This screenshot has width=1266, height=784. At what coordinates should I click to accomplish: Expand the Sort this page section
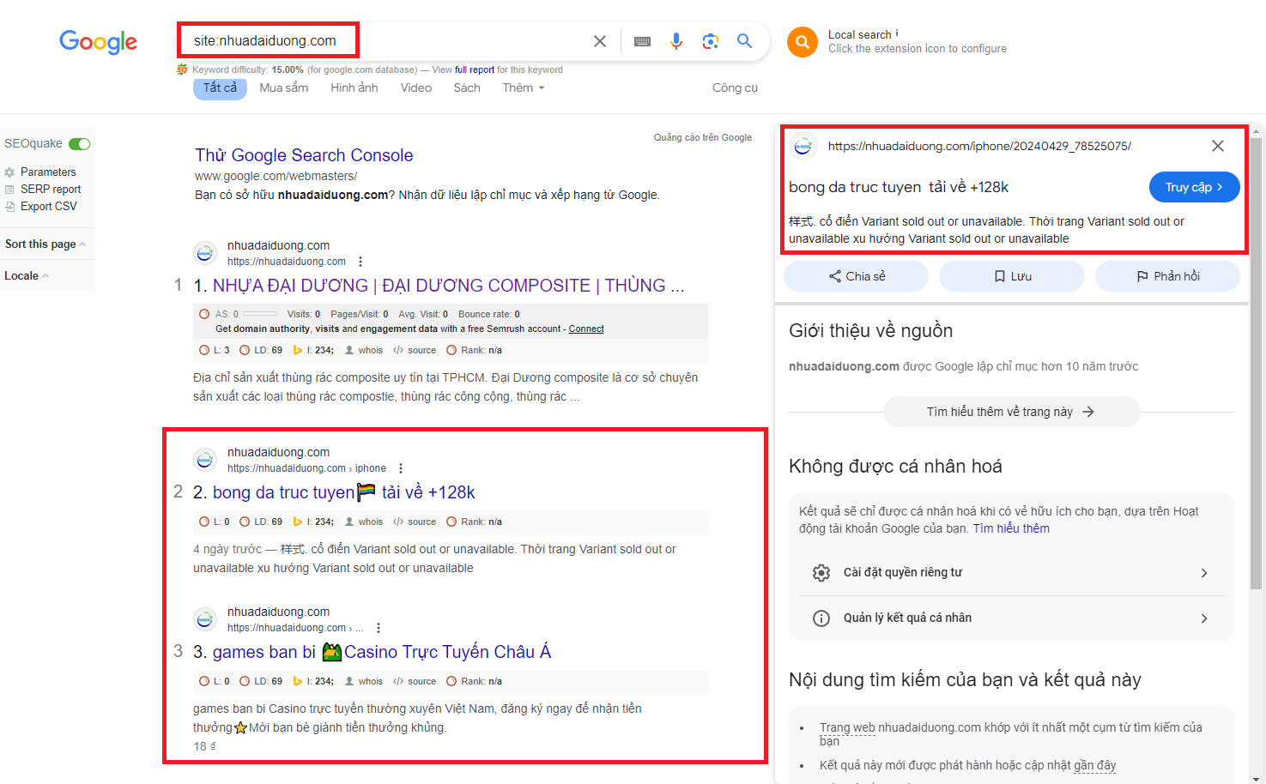pos(45,244)
